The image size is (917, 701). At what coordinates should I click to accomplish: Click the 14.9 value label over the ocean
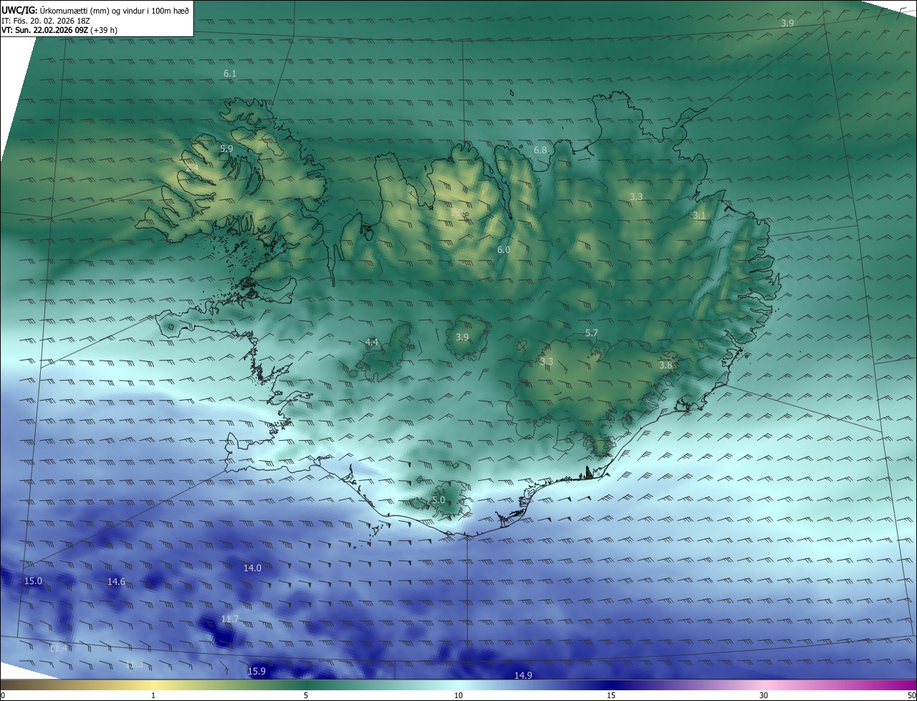[523, 676]
